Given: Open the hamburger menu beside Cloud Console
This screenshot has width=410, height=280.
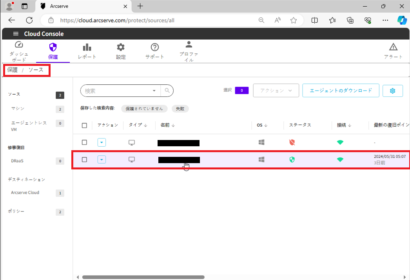Looking at the screenshot, I should coord(16,34).
